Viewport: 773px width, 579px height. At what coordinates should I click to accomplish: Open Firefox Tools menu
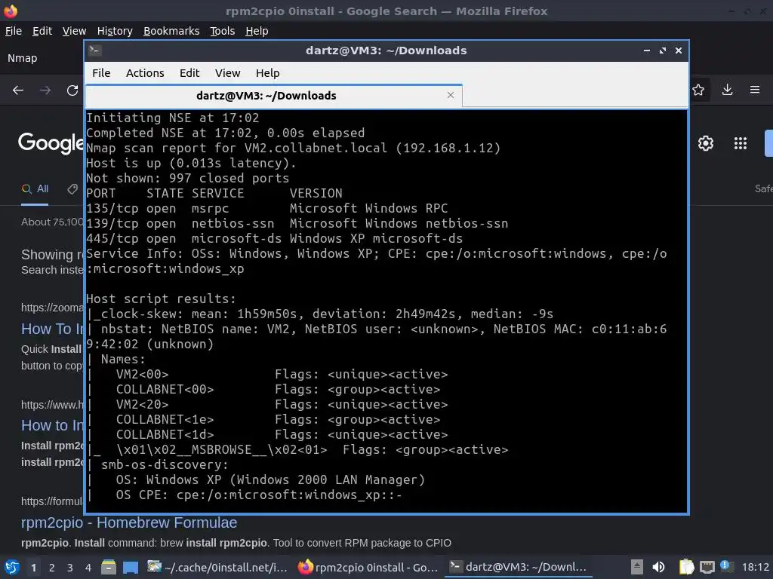coord(223,31)
